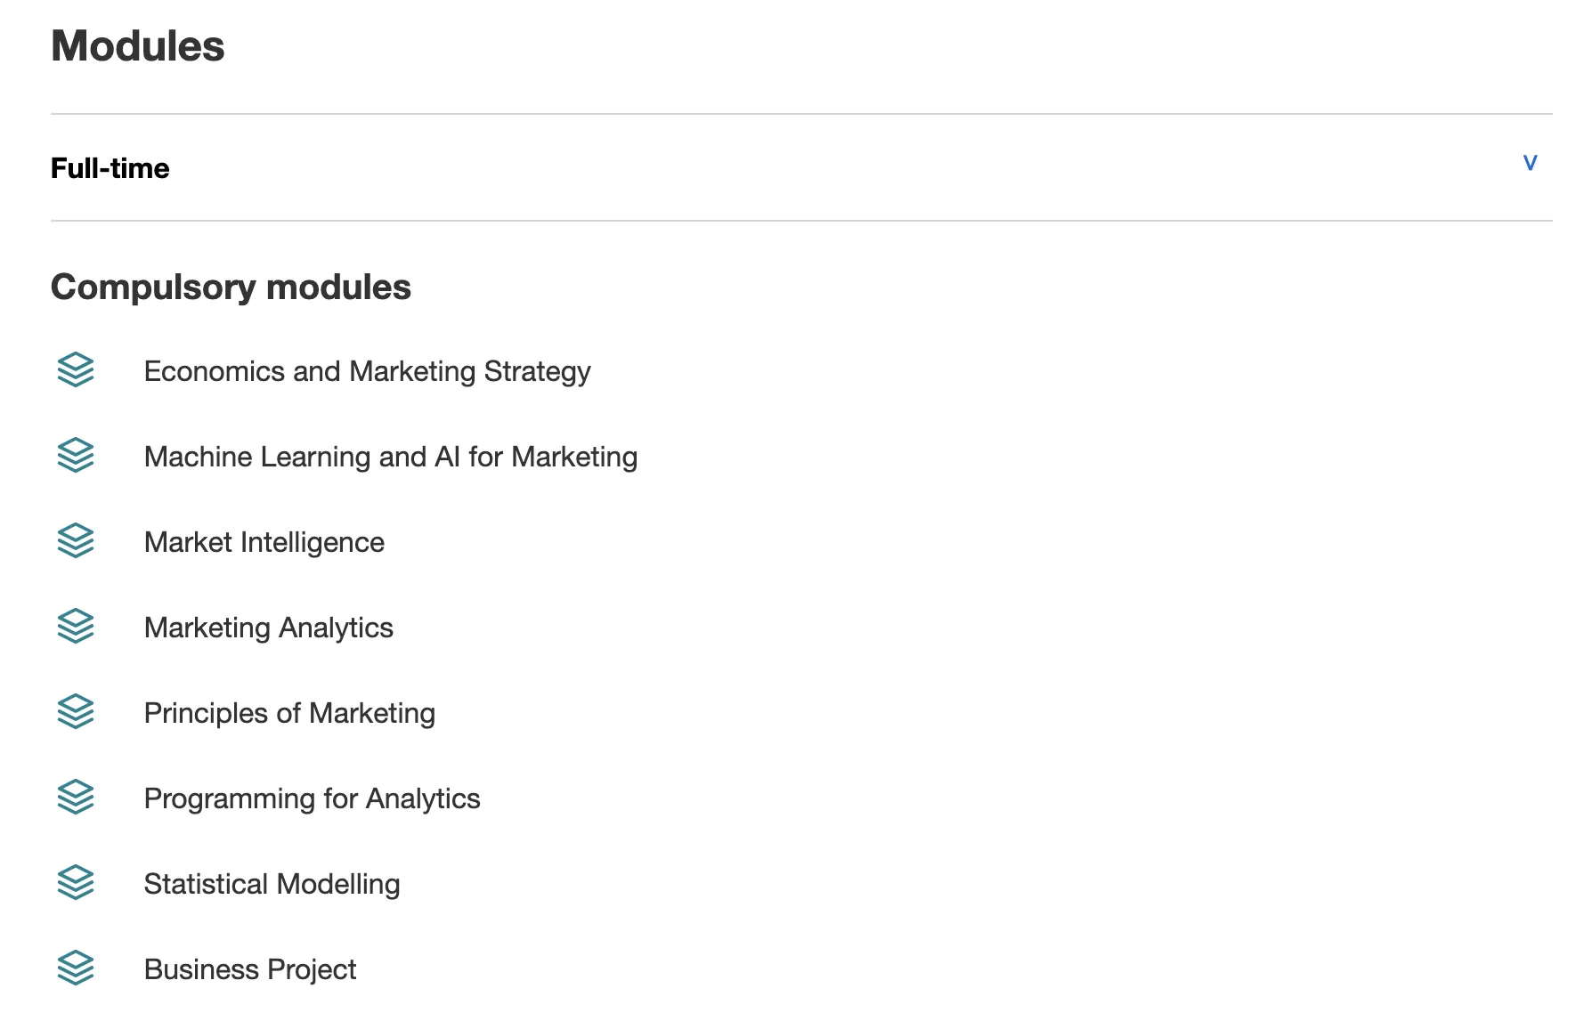1592x1029 pixels.
Task: Open the Principles of Marketing module
Action: click(x=289, y=713)
